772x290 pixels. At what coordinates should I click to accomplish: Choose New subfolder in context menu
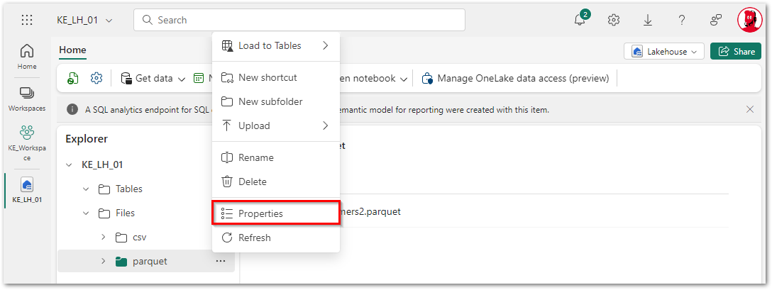tap(276, 102)
